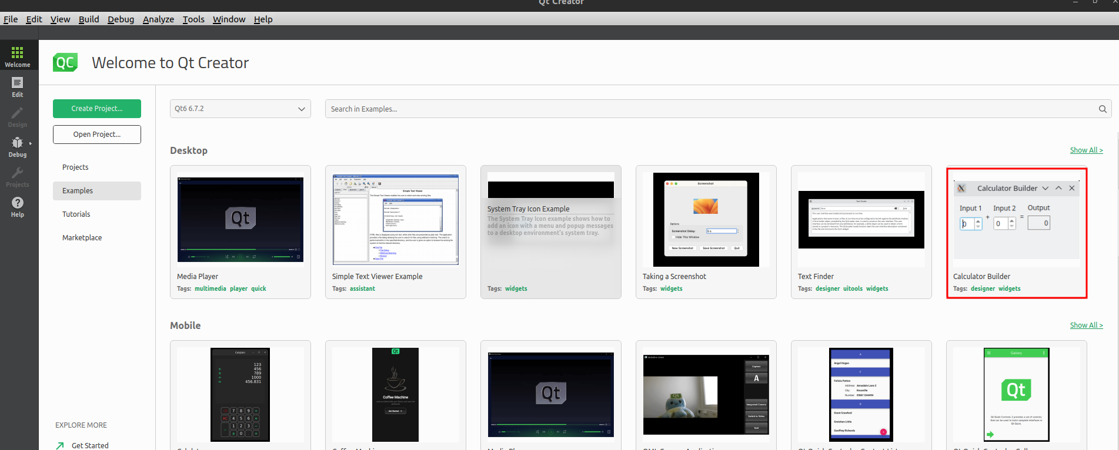Expand the Qt6 6.7.2 version dropdown
Viewport: 1119px width, 450px height.
pos(240,109)
